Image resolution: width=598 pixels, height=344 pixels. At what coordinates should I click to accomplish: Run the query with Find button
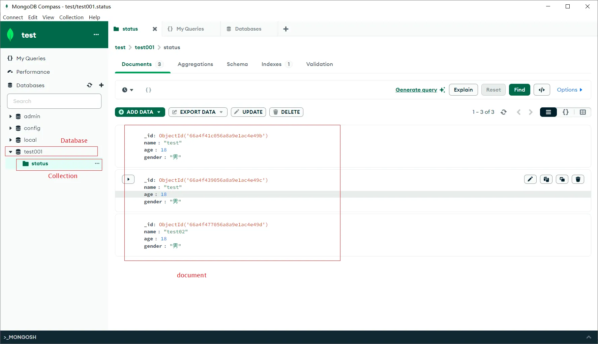pos(519,90)
